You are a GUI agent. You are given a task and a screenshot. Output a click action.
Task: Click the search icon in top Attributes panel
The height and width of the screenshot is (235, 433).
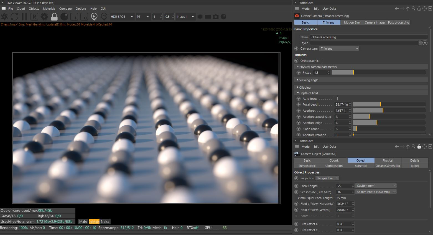click(x=413, y=9)
